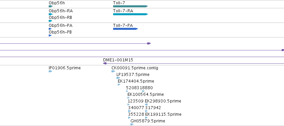284x126 pixels.
Task: Open the EK199115.5prime EST feature
Action: (147, 118)
